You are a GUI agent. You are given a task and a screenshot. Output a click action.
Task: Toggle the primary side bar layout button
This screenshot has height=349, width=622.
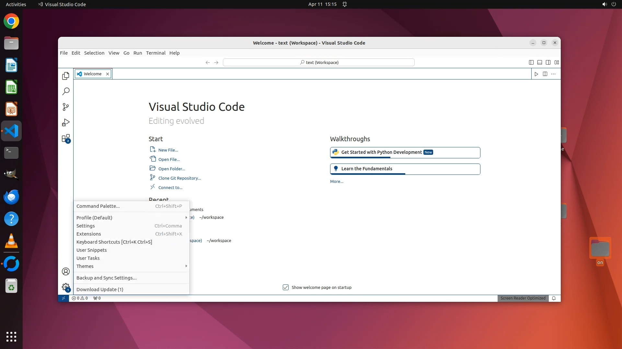point(531,62)
